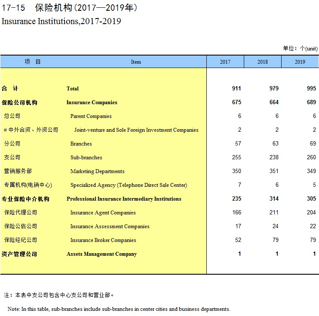The image size is (319, 316).
Task: Click the Joint-venture and Sole Foreign Investment label
Action: point(136,130)
